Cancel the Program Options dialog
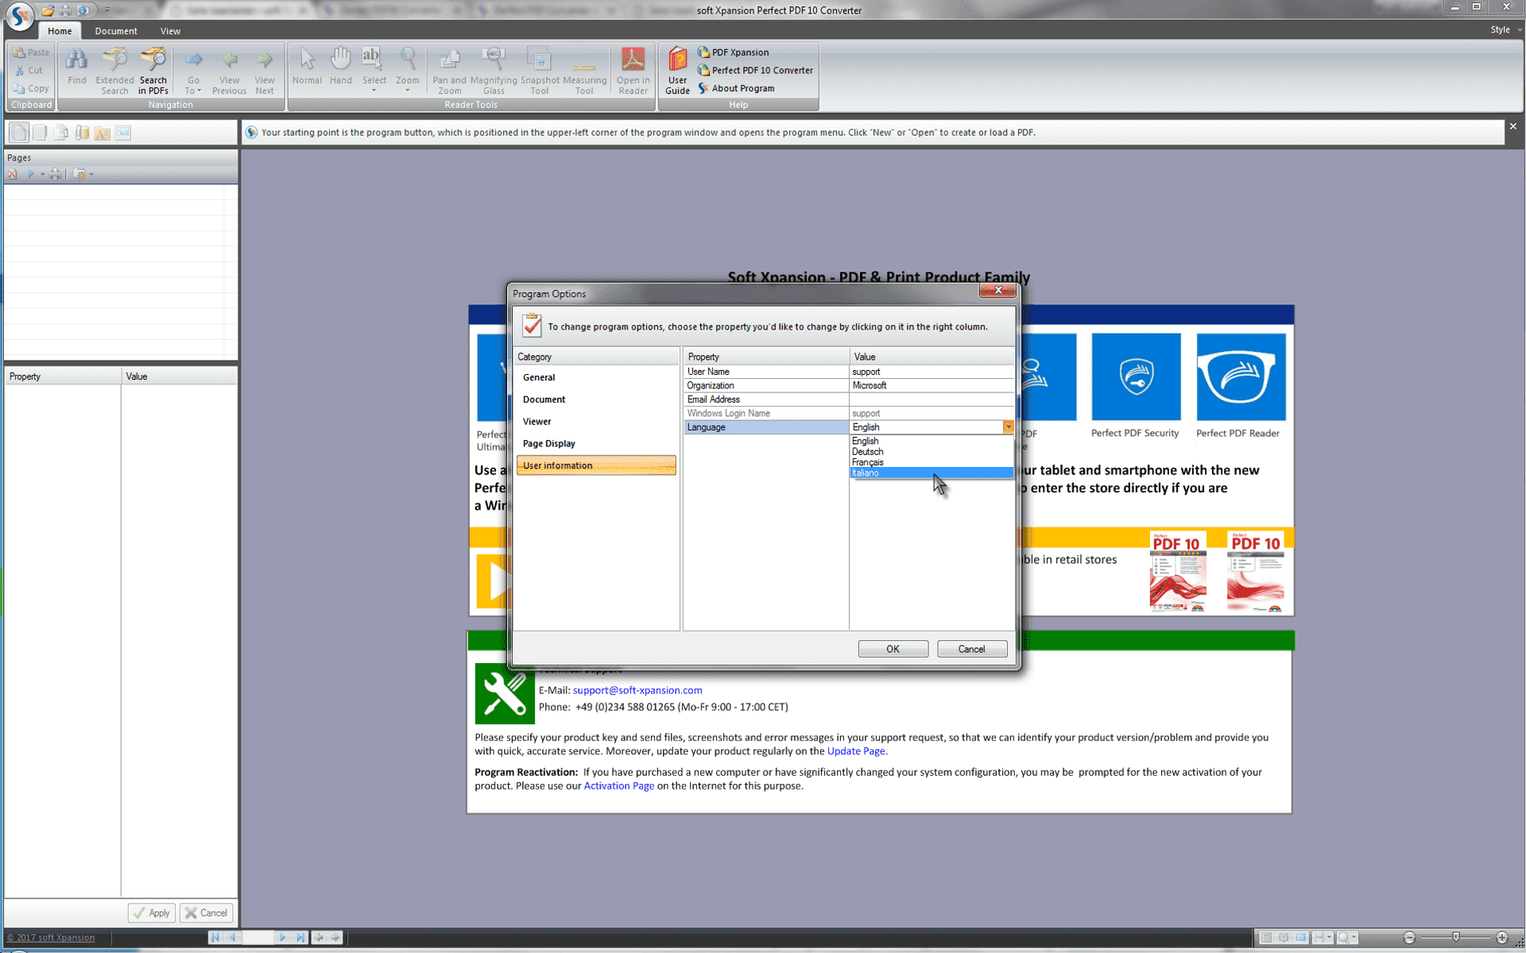This screenshot has height=953, width=1526. click(971, 649)
